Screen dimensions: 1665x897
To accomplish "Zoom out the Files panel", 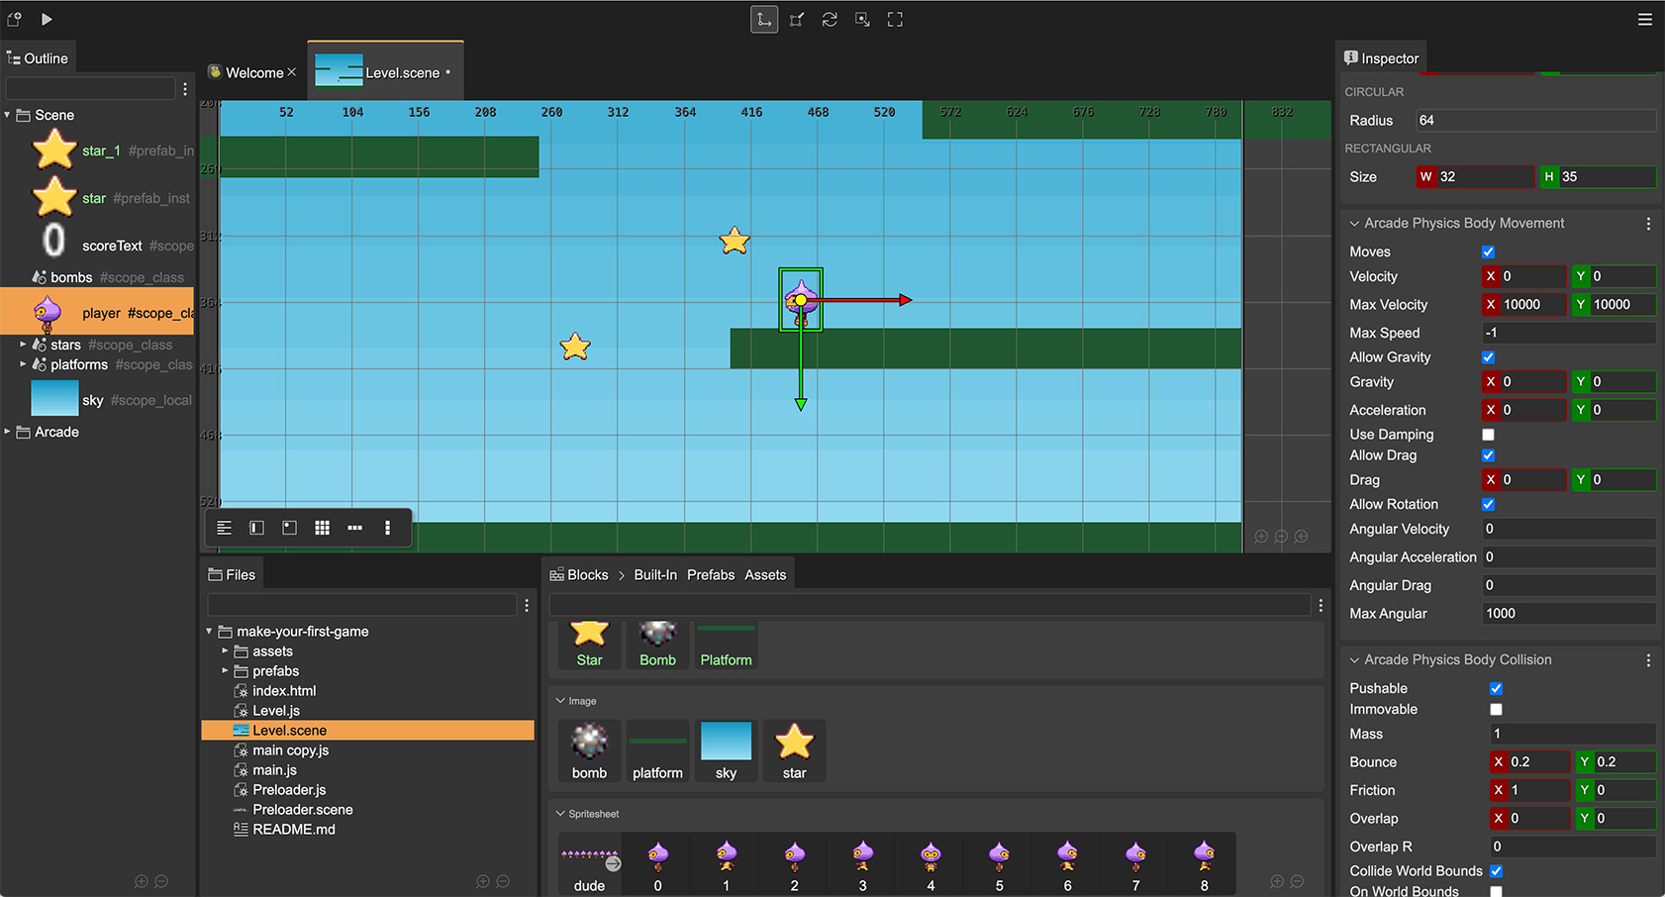I will click(x=503, y=881).
